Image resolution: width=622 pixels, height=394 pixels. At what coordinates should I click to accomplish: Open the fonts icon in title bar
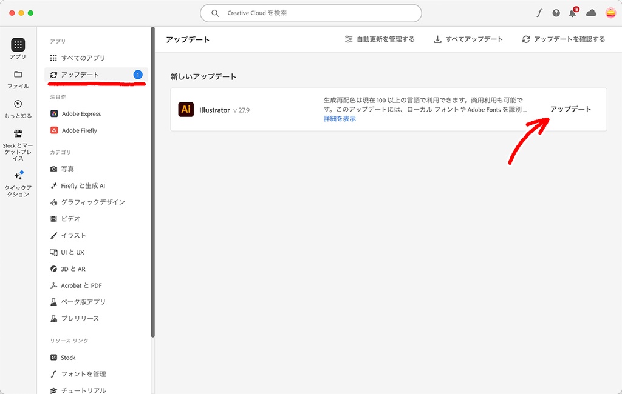click(x=539, y=13)
